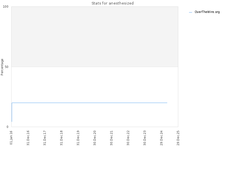Click the 30.Dec.20 x-axis date label

click(x=95, y=138)
